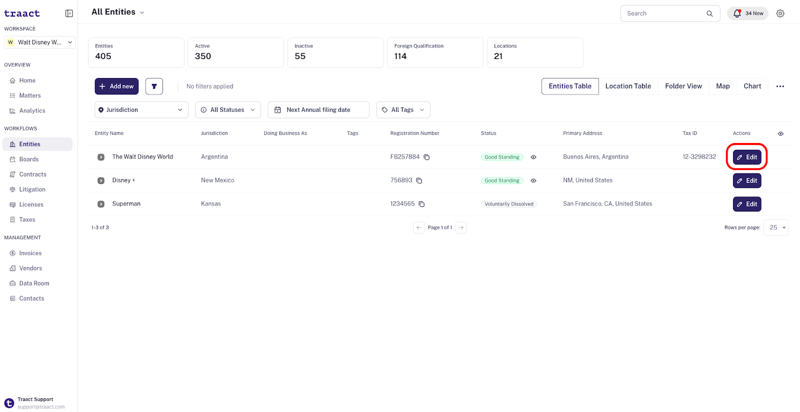Open the All Statuses dropdown
This screenshot has height=412, width=800.
click(228, 110)
